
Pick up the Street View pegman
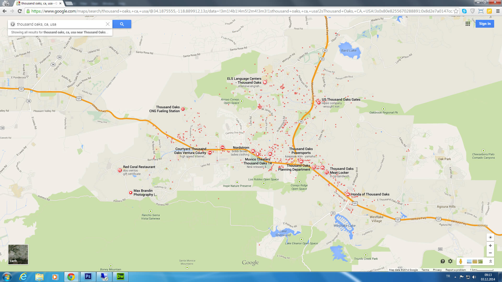coord(461,261)
